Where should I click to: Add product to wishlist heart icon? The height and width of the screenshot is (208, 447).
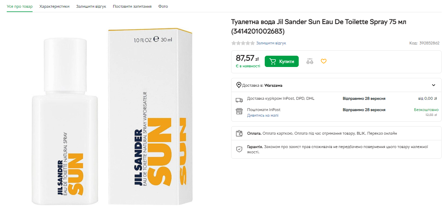point(323,61)
